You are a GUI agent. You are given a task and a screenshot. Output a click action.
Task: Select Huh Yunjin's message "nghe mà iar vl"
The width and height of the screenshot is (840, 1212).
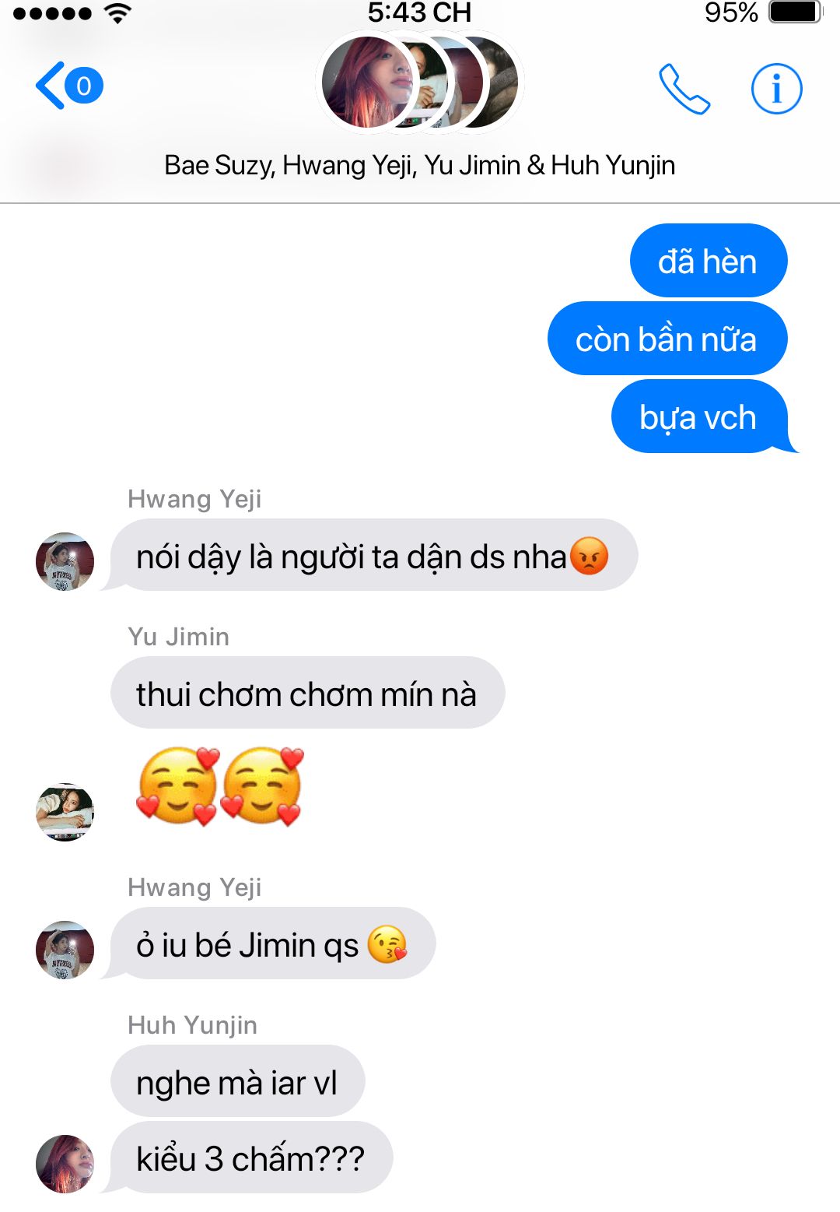tap(237, 1081)
